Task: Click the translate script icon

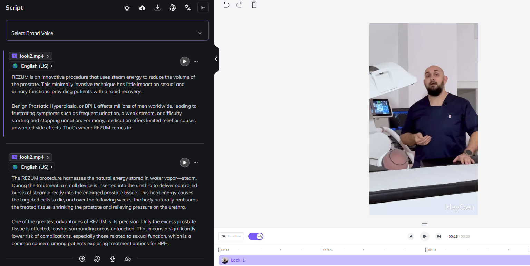Action: pos(188,8)
